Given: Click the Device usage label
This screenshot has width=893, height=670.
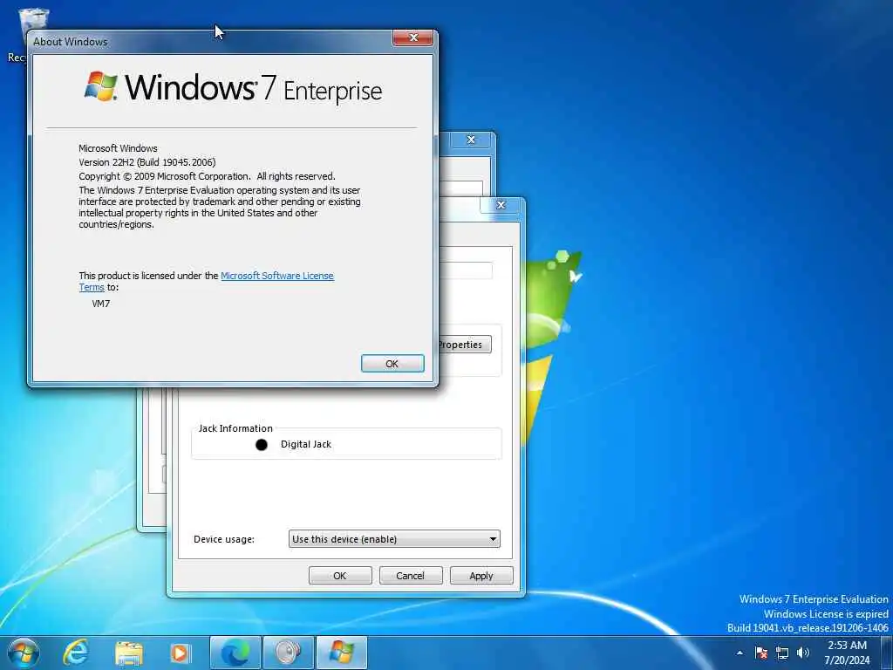Looking at the screenshot, I should coord(224,539).
